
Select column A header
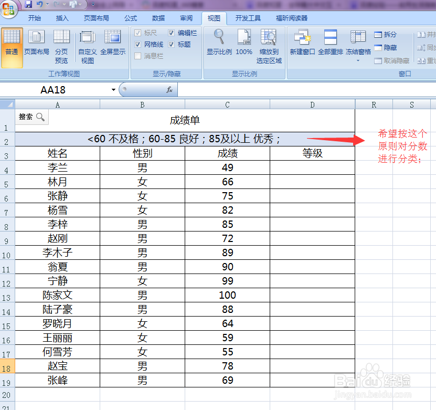click(57, 105)
